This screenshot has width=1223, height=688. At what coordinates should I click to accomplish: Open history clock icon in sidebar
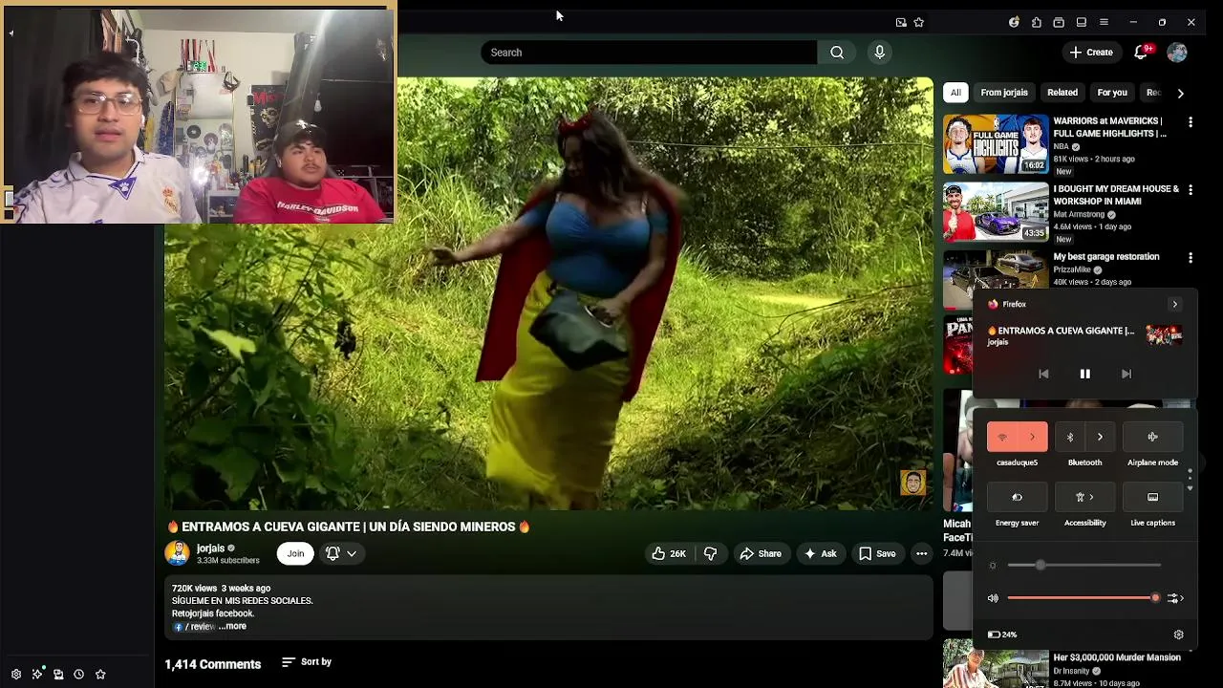coord(79,674)
